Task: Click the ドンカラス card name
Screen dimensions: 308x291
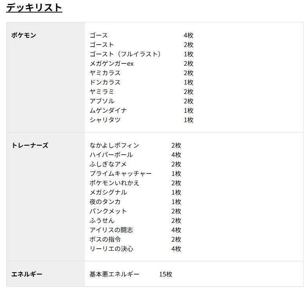Action: click(105, 82)
